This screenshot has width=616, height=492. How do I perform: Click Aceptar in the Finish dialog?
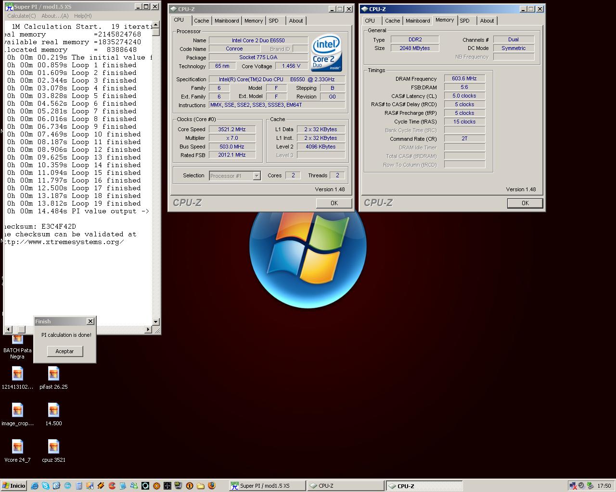65,351
